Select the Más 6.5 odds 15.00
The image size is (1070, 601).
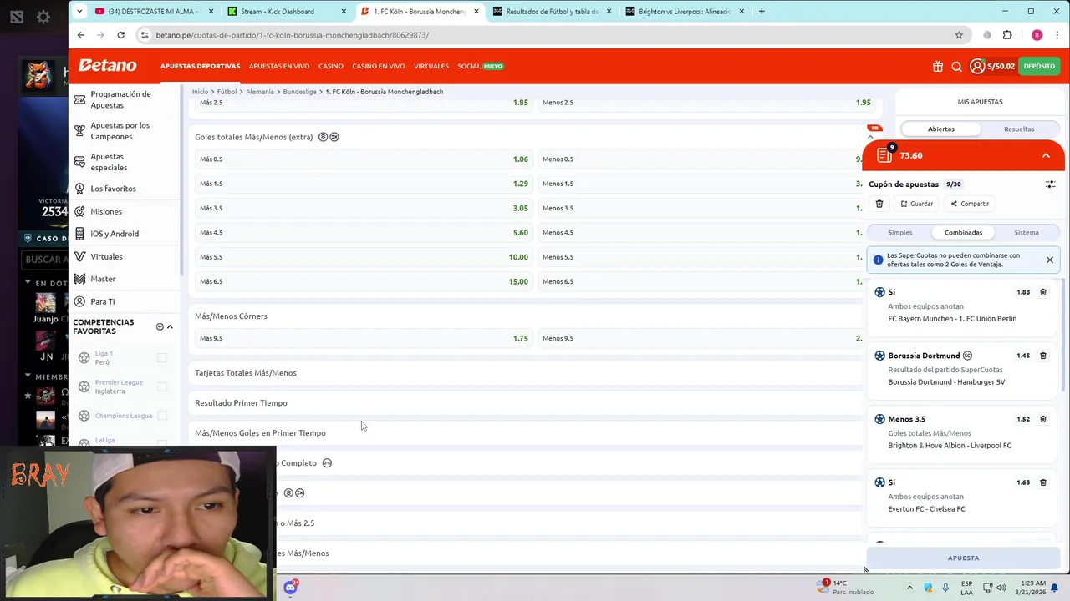[364, 282]
